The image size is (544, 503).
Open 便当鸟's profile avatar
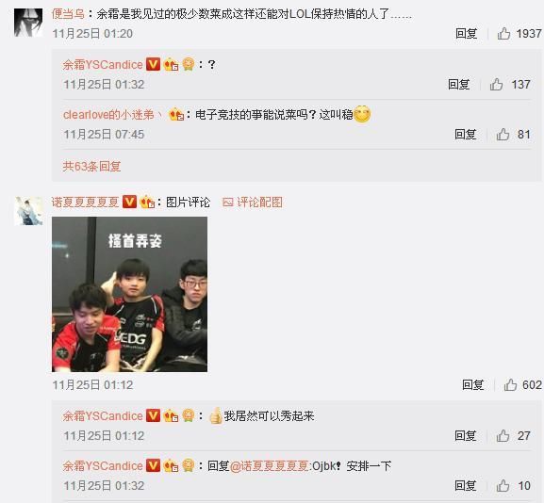pyautogui.click(x=28, y=23)
